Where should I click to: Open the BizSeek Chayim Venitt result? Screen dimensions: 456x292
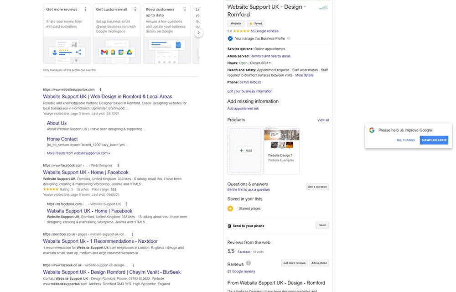point(112,272)
